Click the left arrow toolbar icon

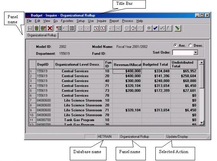(134, 28)
